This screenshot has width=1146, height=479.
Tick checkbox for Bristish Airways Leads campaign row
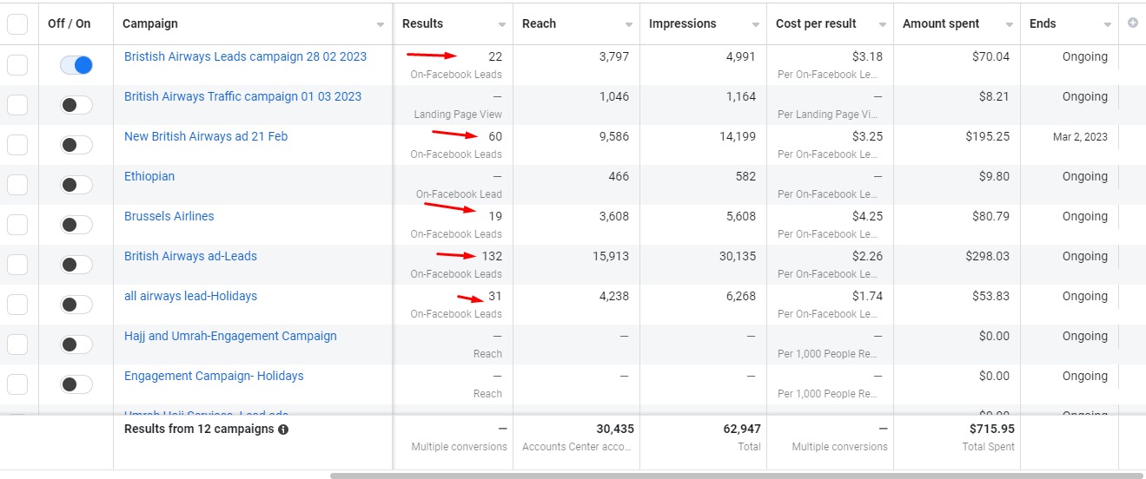click(x=17, y=65)
